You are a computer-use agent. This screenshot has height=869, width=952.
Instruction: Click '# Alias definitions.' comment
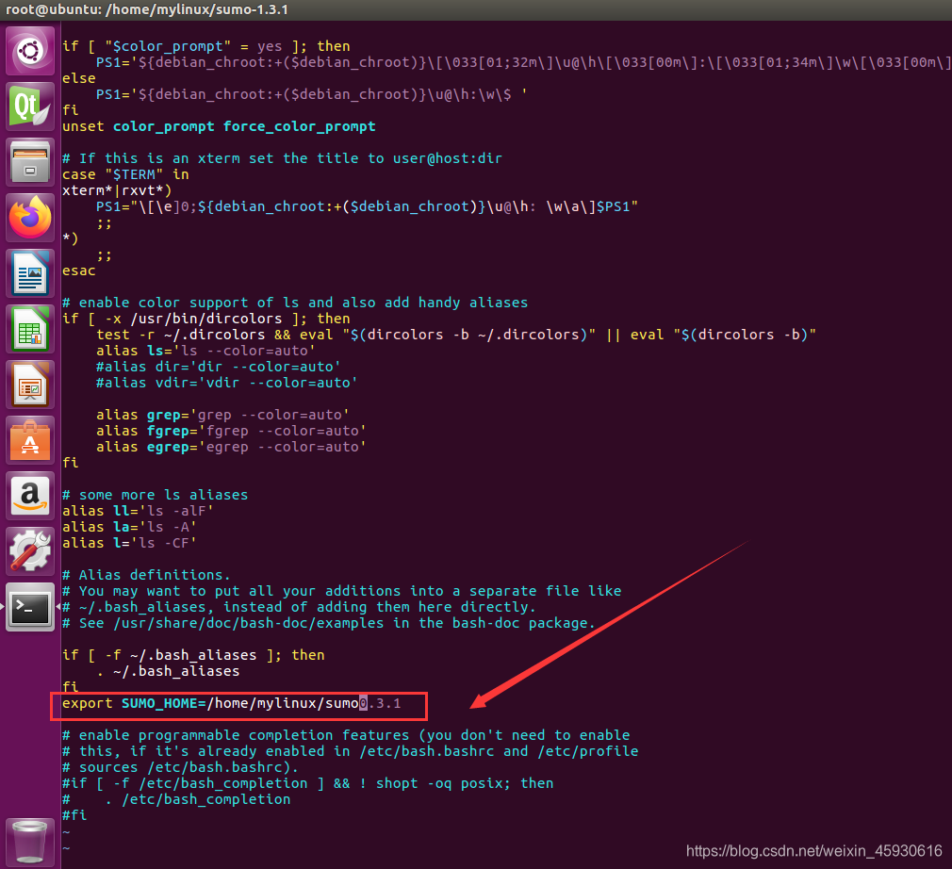pyautogui.click(x=146, y=575)
